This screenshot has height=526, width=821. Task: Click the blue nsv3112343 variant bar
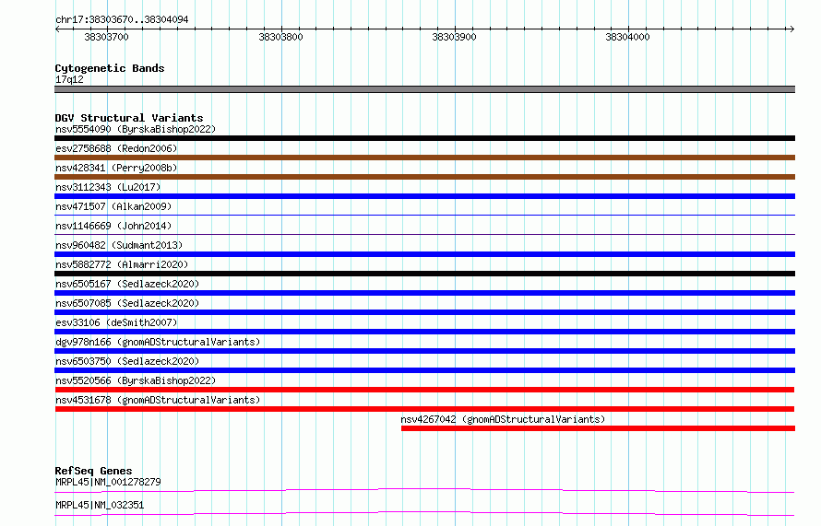coord(424,196)
